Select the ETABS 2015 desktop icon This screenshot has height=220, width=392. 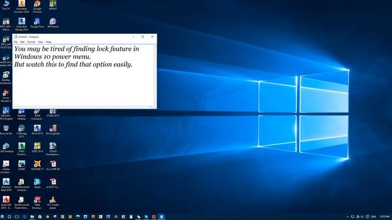click(x=53, y=113)
